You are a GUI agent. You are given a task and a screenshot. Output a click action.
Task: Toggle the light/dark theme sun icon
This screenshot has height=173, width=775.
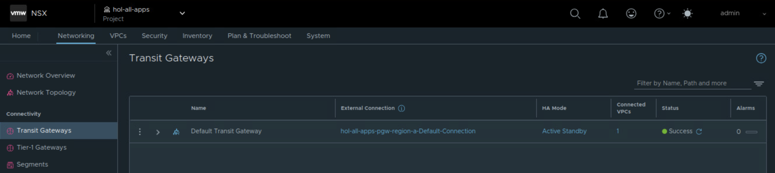(x=687, y=13)
